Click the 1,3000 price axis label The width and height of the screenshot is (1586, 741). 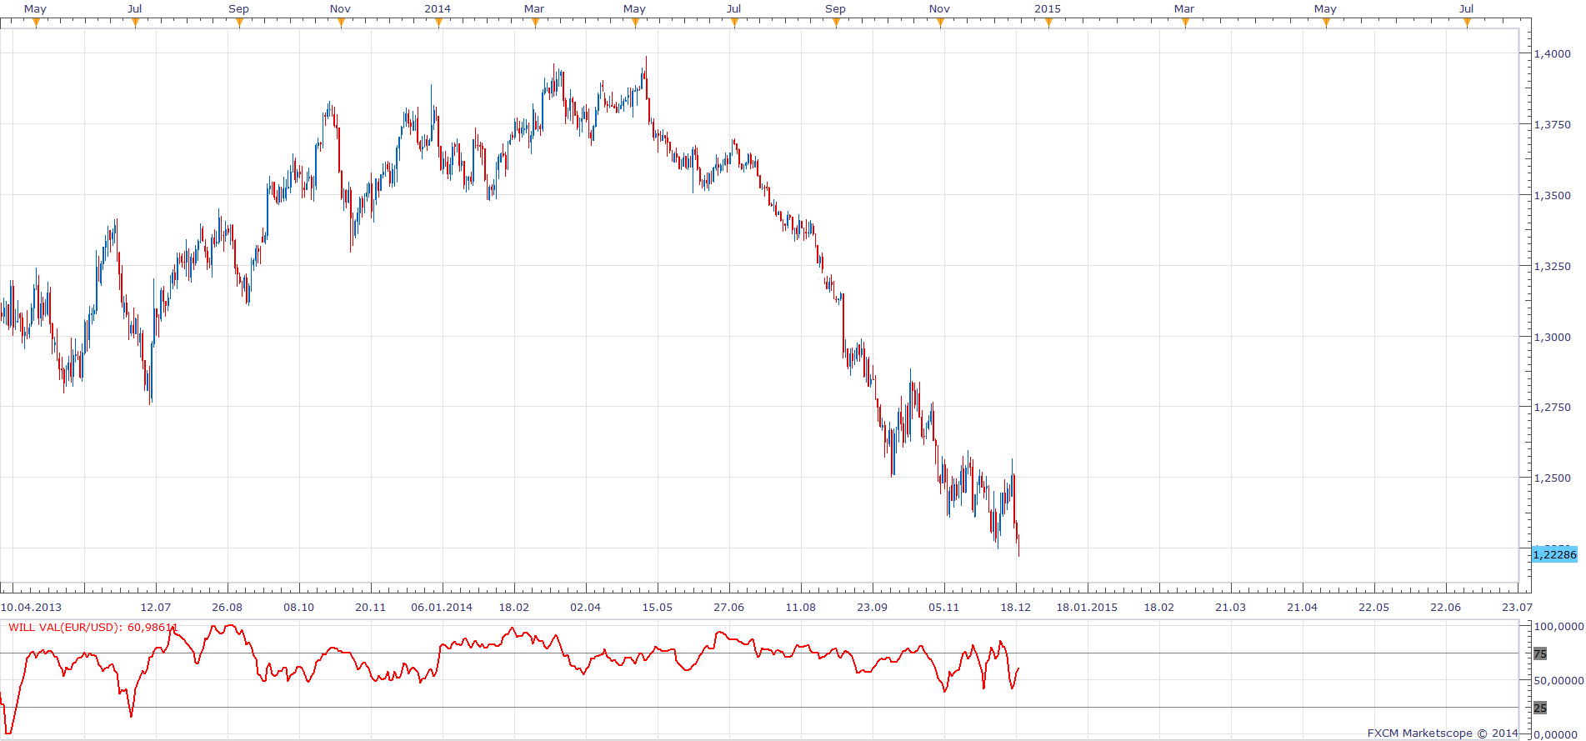[x=1553, y=337]
